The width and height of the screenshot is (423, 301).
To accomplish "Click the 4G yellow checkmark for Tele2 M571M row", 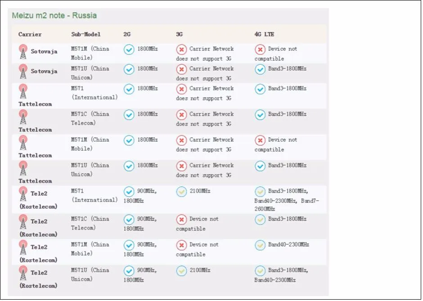I will point(260,245).
